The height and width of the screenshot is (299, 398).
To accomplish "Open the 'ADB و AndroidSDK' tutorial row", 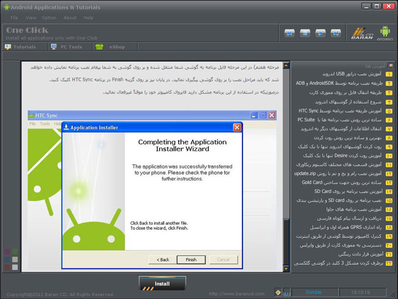I will pos(343,83).
